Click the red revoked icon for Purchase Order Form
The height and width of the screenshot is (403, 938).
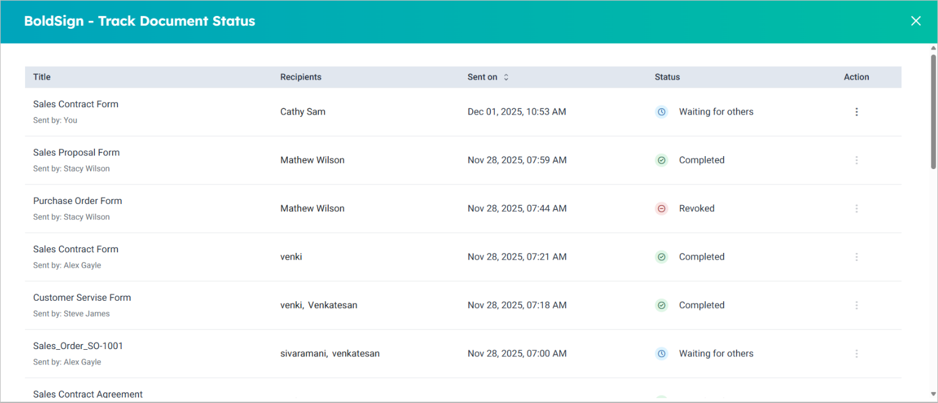click(x=661, y=208)
